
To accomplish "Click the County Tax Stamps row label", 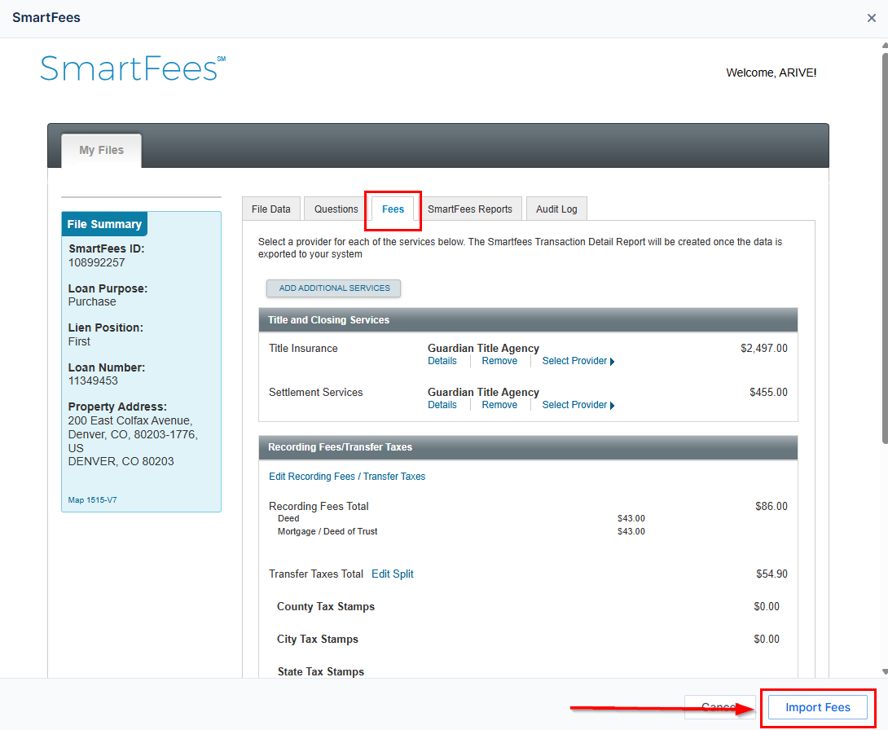I will 326,606.
